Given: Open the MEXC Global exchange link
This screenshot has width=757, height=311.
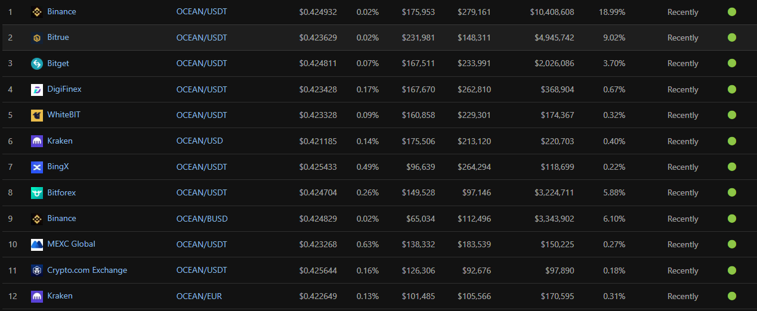Looking at the screenshot, I should 71,244.
